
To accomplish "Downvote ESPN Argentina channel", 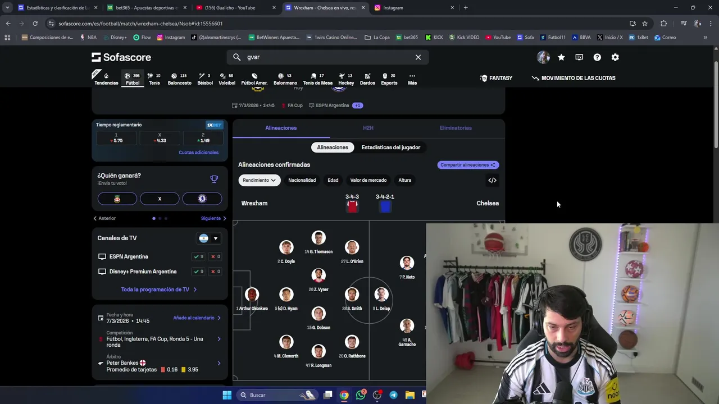I will (215, 256).
